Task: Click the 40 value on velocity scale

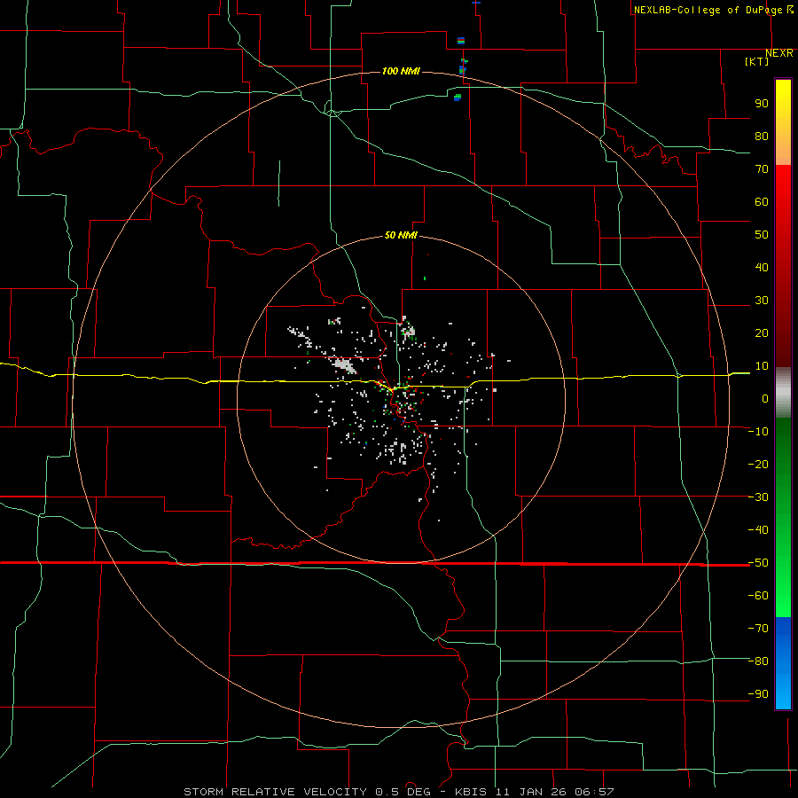Action: 762,268
